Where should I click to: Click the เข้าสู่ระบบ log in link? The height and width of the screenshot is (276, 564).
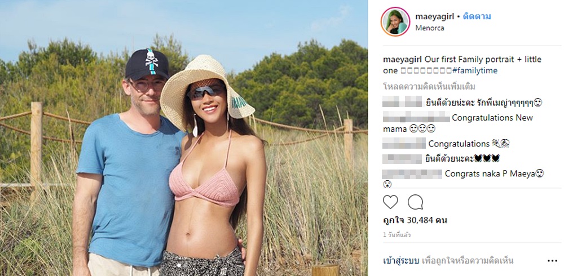point(401,261)
